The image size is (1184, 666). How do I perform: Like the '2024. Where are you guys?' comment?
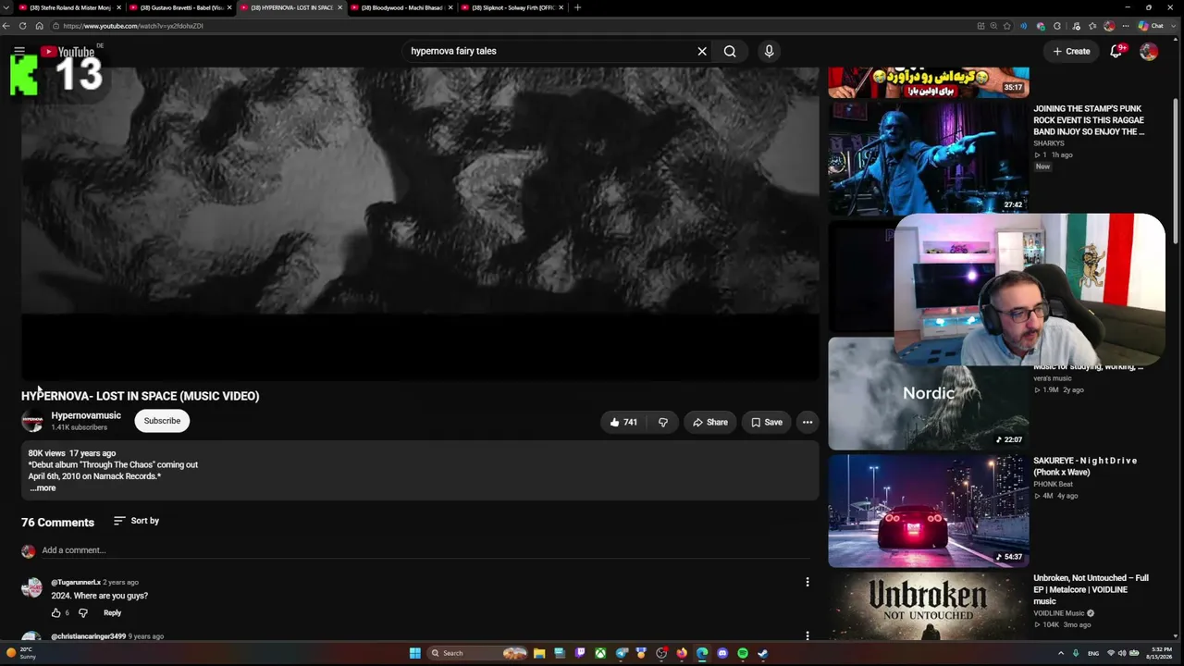coord(55,612)
